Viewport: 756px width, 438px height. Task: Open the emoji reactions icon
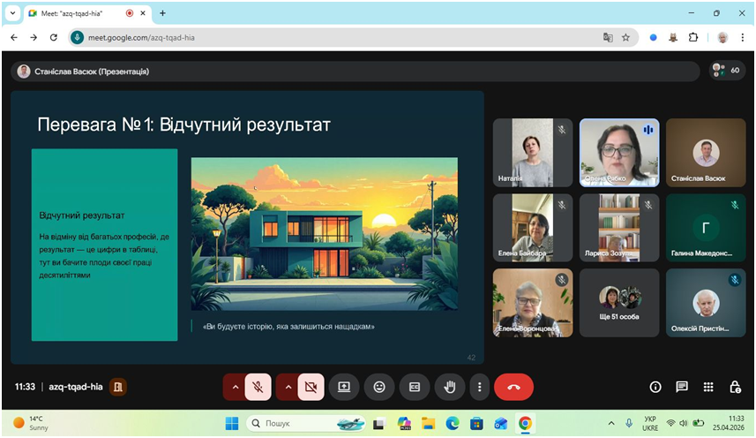point(379,387)
